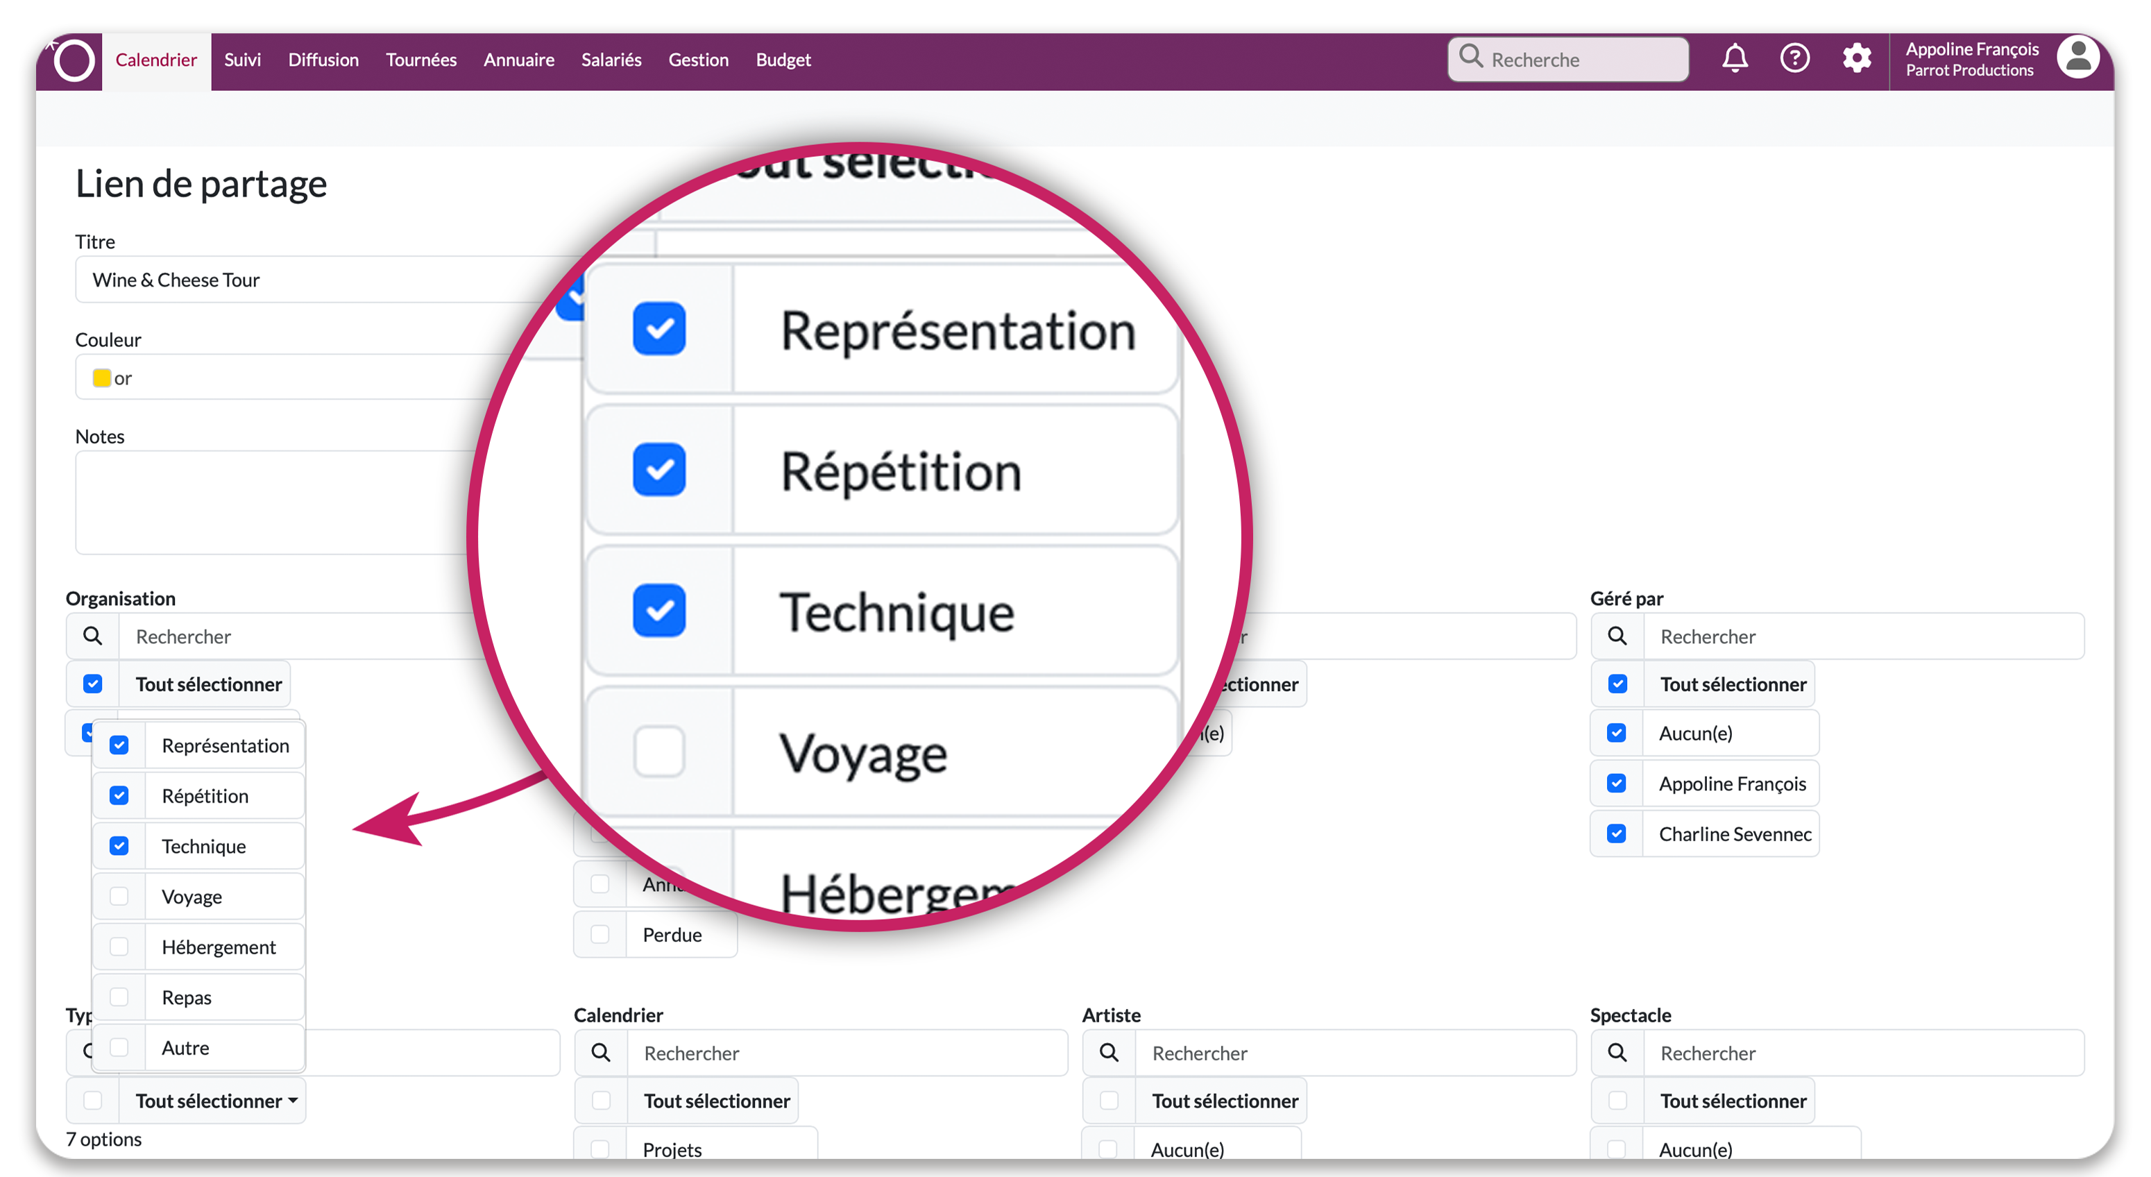Open the Budget menu
The width and height of the screenshot is (2151, 1177).
783,60
